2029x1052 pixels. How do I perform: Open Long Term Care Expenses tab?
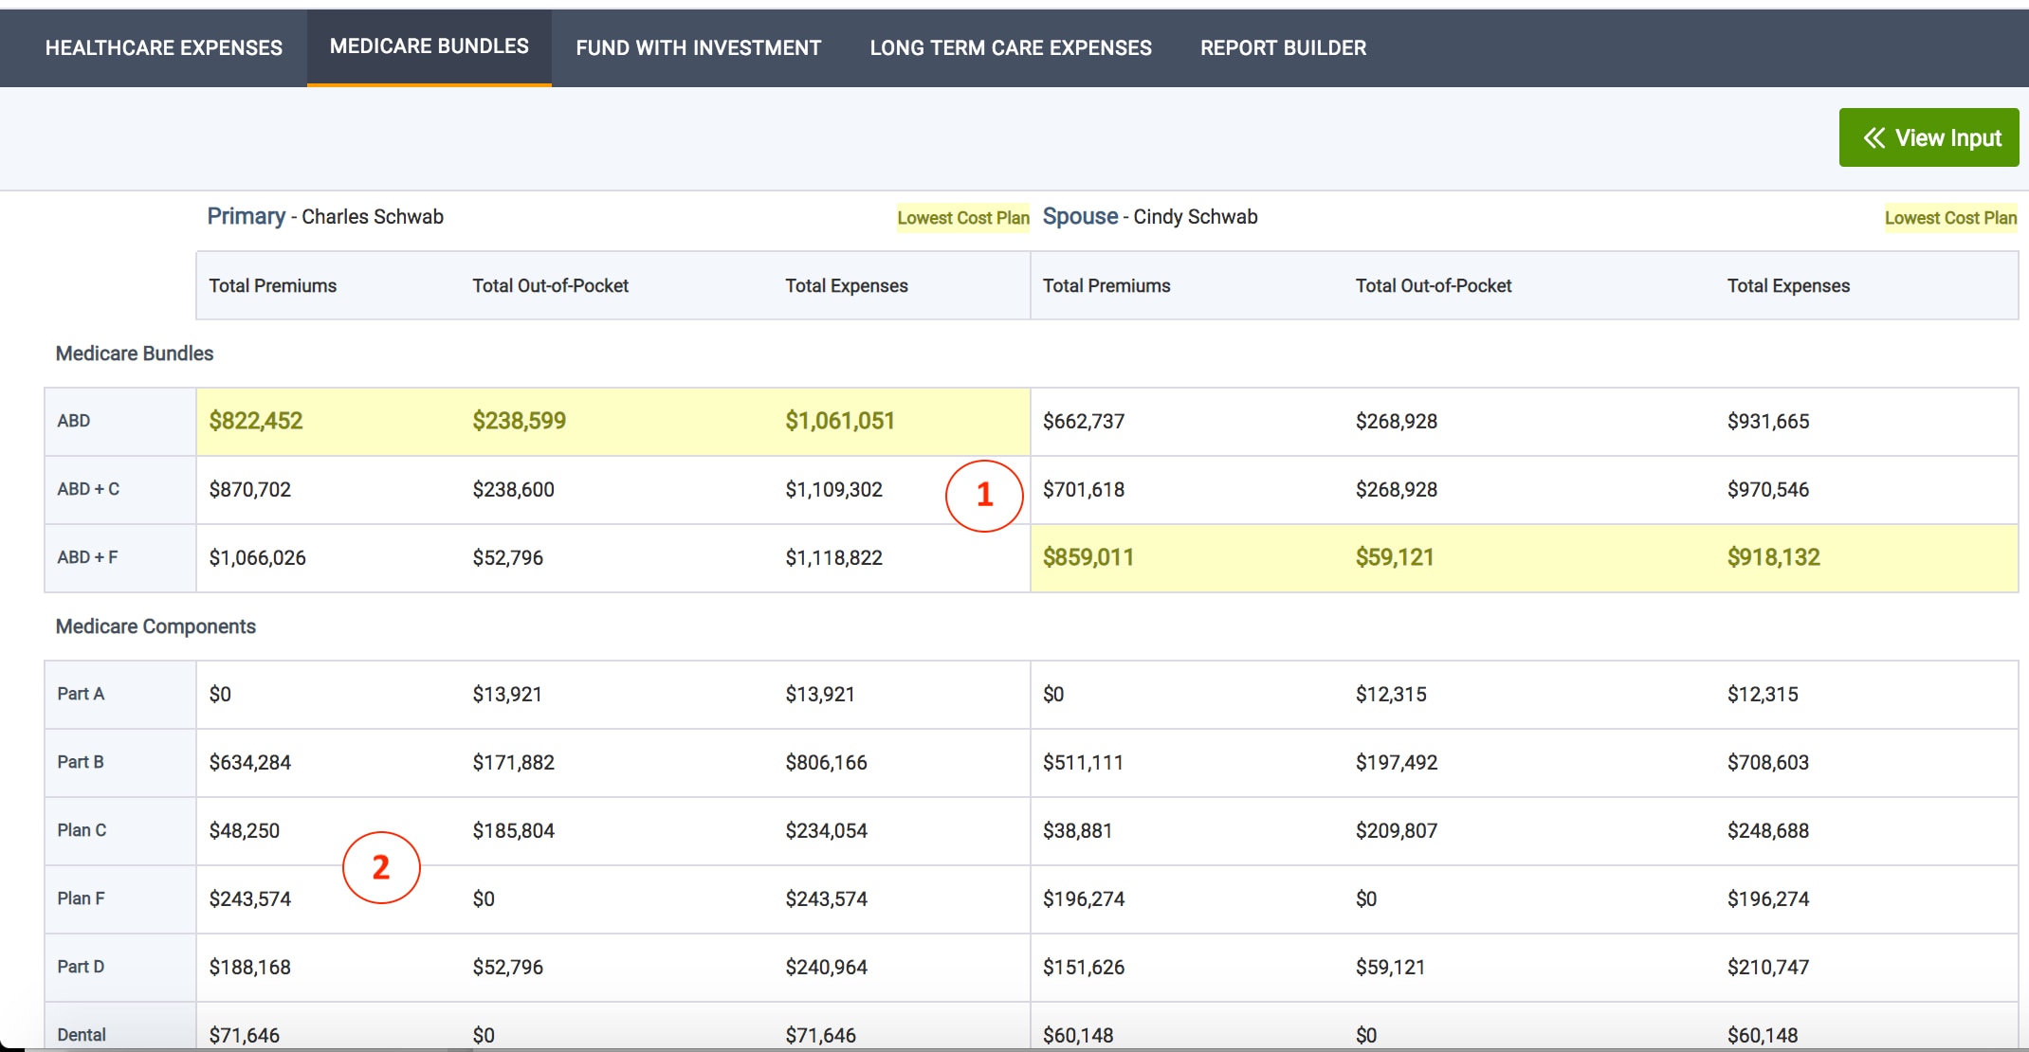pos(1011,47)
